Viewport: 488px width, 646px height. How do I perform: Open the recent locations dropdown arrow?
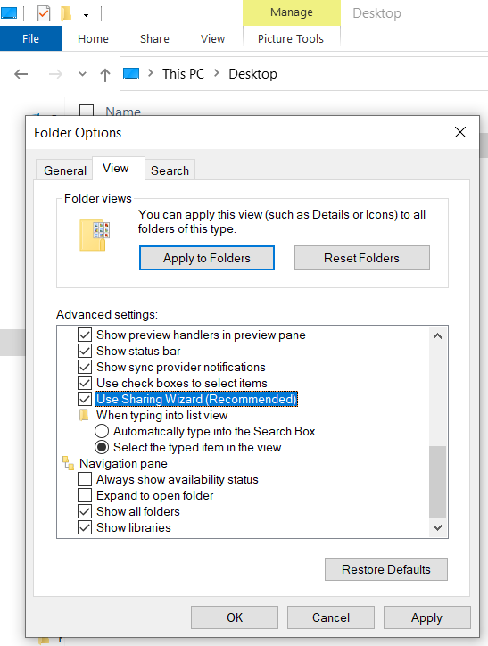82,74
